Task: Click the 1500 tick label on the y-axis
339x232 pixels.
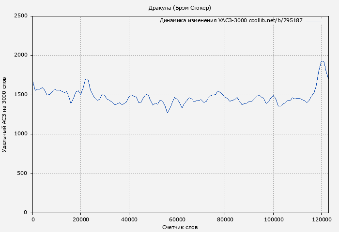Action: point(22,95)
